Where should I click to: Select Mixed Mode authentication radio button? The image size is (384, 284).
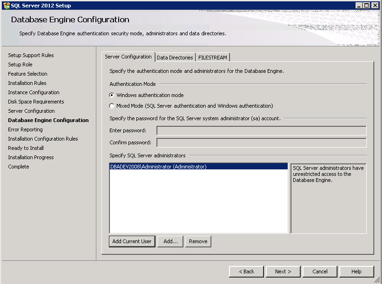tap(112, 106)
